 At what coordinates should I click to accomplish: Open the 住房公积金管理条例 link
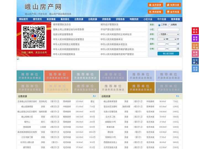63,34
